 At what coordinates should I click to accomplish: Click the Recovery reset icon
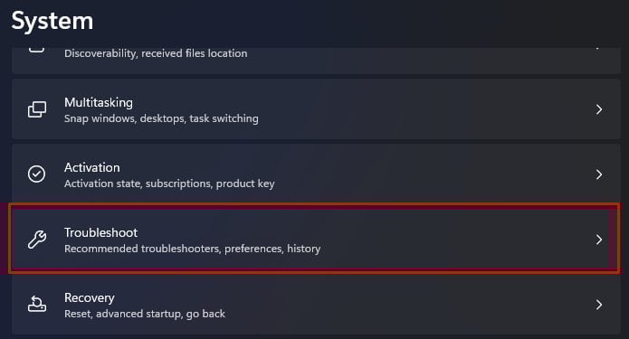tap(37, 304)
